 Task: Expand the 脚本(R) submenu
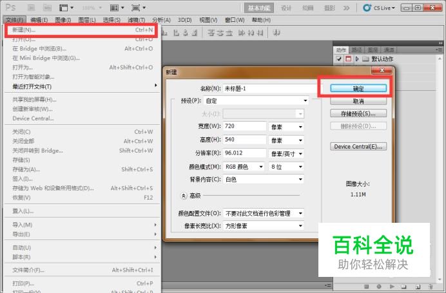[x=82, y=257]
